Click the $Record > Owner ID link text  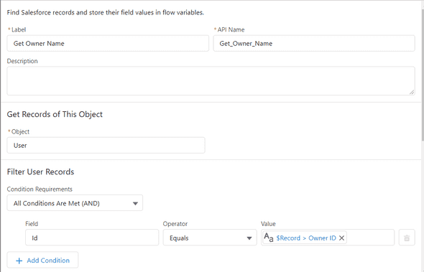click(x=306, y=238)
